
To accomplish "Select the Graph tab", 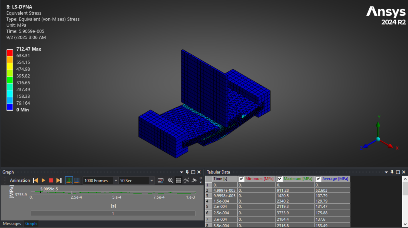I will [31, 224].
